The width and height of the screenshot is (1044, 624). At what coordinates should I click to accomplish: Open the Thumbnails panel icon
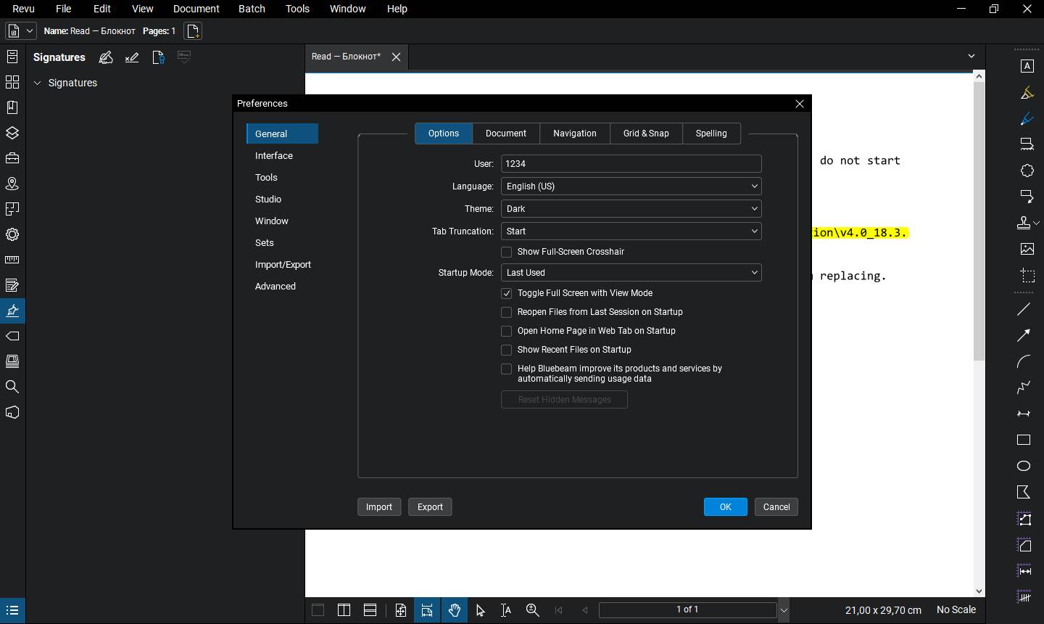tap(12, 82)
